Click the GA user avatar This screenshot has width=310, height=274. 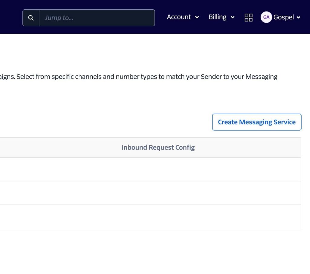click(x=266, y=17)
